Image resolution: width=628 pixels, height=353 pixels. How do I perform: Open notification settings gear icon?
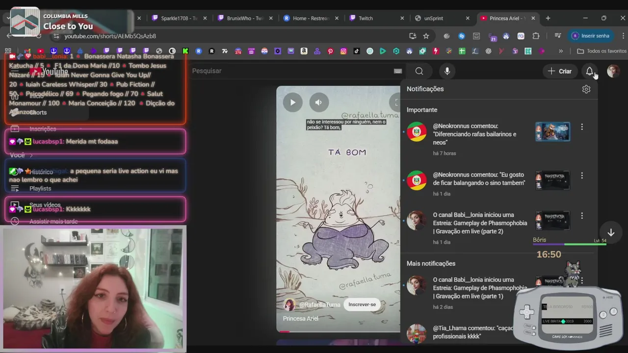pyautogui.click(x=586, y=89)
